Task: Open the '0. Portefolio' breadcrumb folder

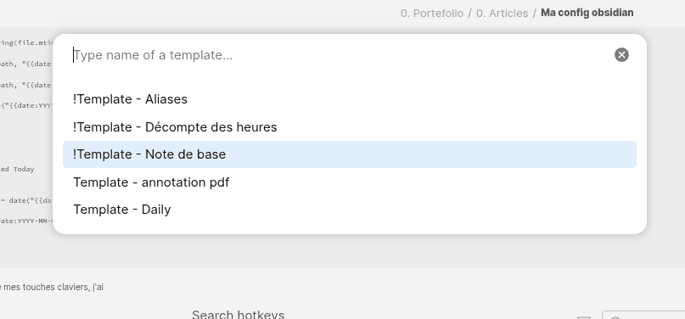Action: [x=431, y=13]
